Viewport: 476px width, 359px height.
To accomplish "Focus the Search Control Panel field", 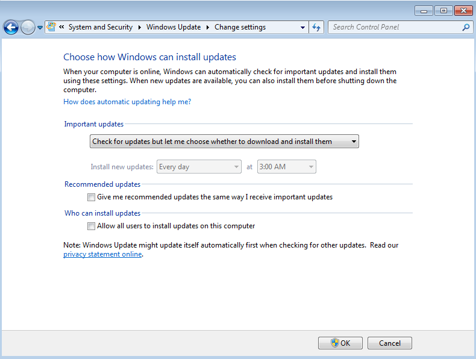I will pyautogui.click(x=395, y=27).
